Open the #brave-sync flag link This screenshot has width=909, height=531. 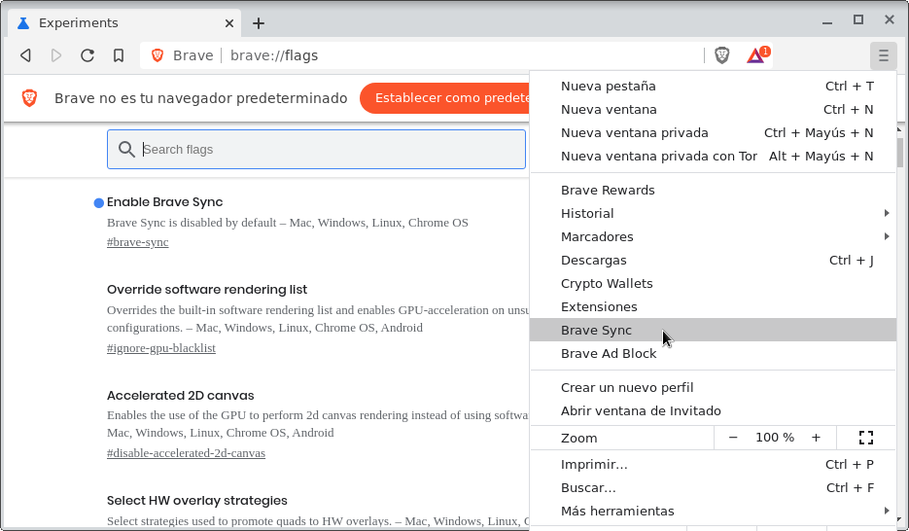(x=137, y=242)
